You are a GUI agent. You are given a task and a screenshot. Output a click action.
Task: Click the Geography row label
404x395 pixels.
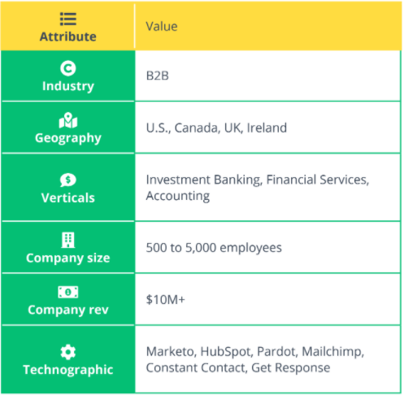point(68,138)
